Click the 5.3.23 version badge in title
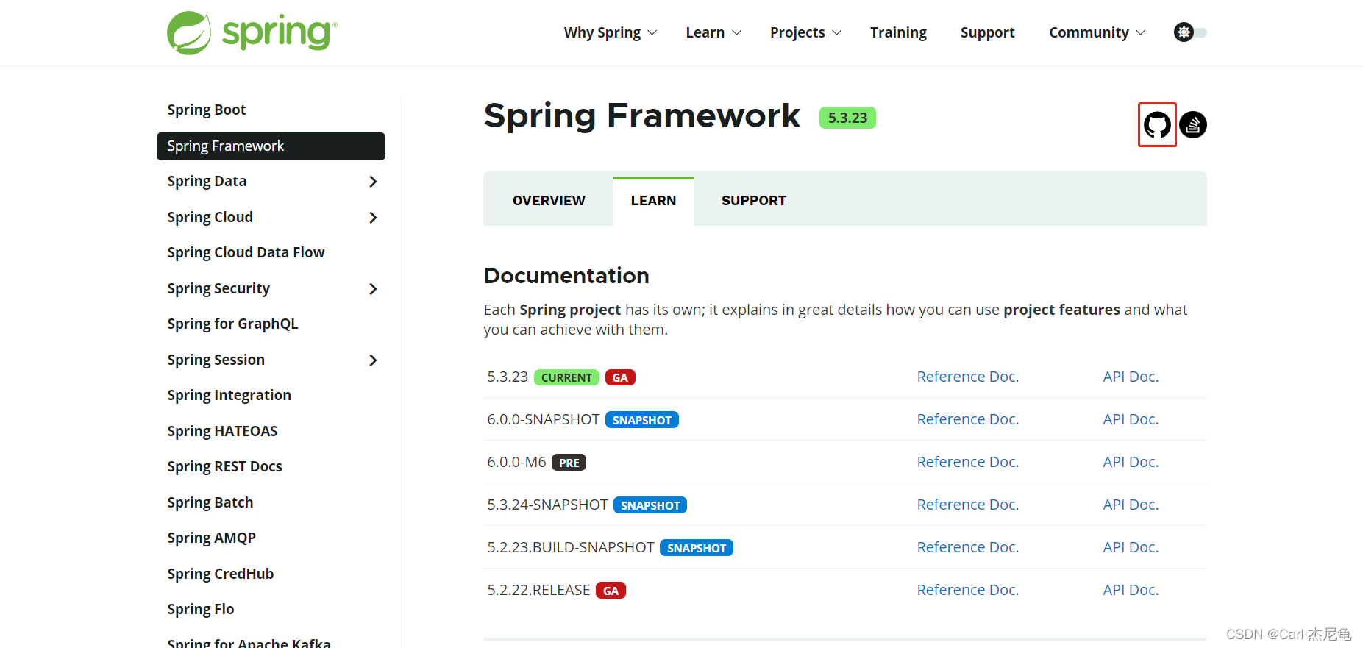1363x648 pixels. point(847,118)
